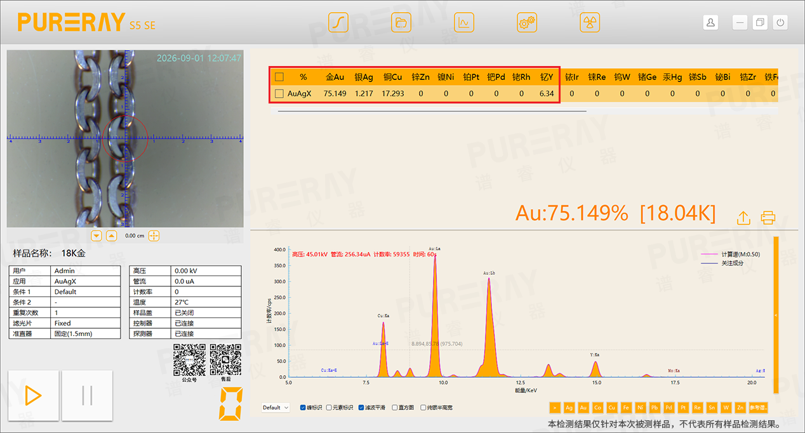
Task: Click the 售后 QR code
Action: [225, 360]
